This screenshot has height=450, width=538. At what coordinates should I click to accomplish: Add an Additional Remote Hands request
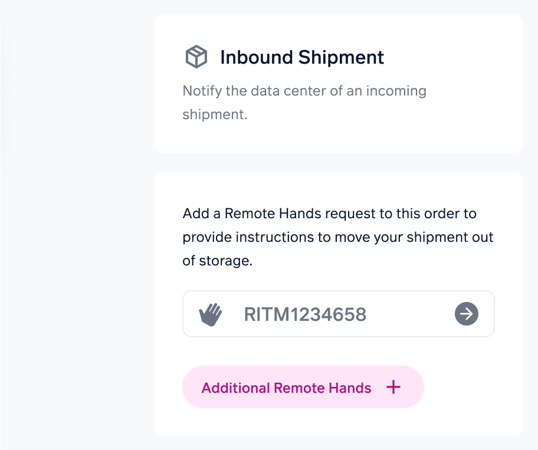303,387
